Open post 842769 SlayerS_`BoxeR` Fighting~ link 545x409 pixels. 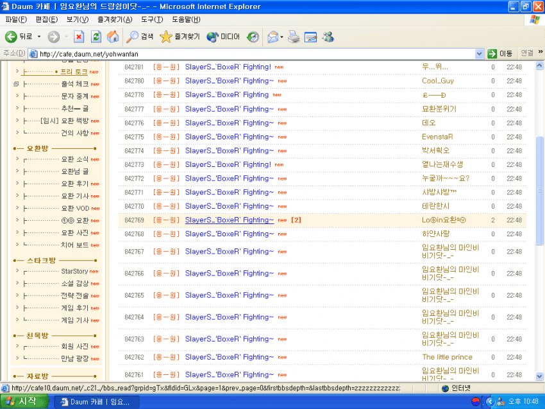click(x=230, y=220)
